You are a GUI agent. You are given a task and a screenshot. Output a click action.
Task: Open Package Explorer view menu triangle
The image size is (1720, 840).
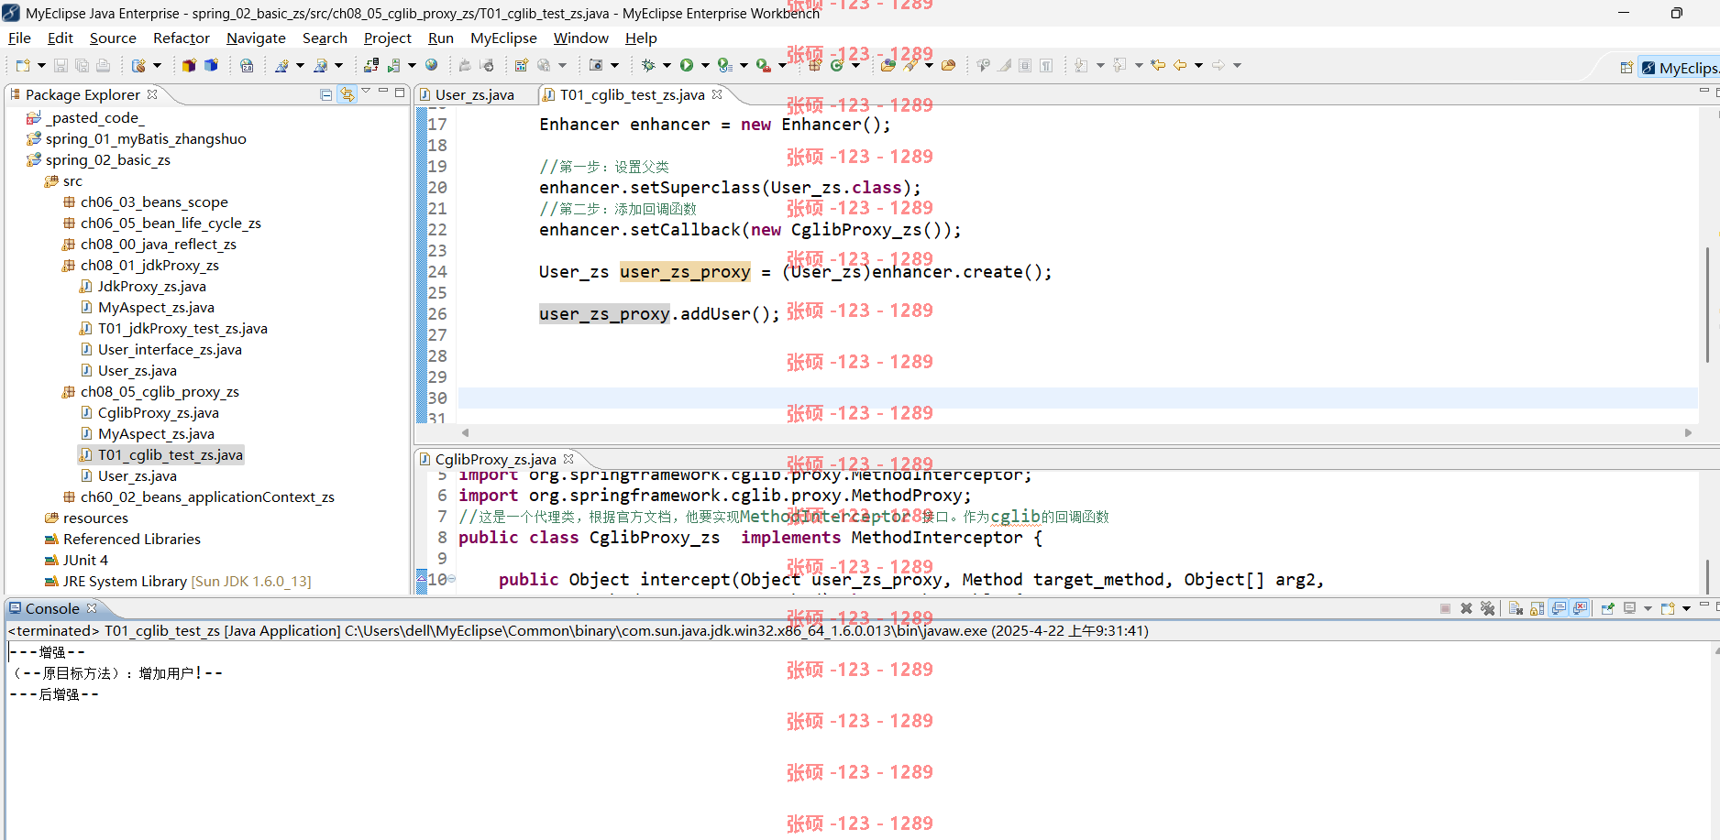point(367,91)
